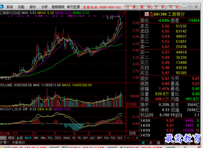Viewport: 203px width, 148px height.
Task: Click the 14:59 tick row with volume 4495
Action: [170, 121]
